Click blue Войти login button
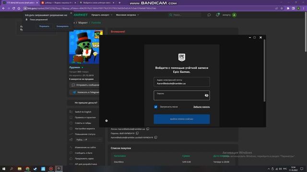 pyautogui.click(x=182, y=119)
